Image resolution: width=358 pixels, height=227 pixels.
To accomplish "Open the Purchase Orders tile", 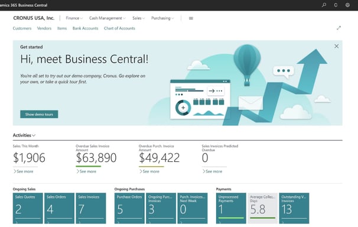I will (129, 208).
